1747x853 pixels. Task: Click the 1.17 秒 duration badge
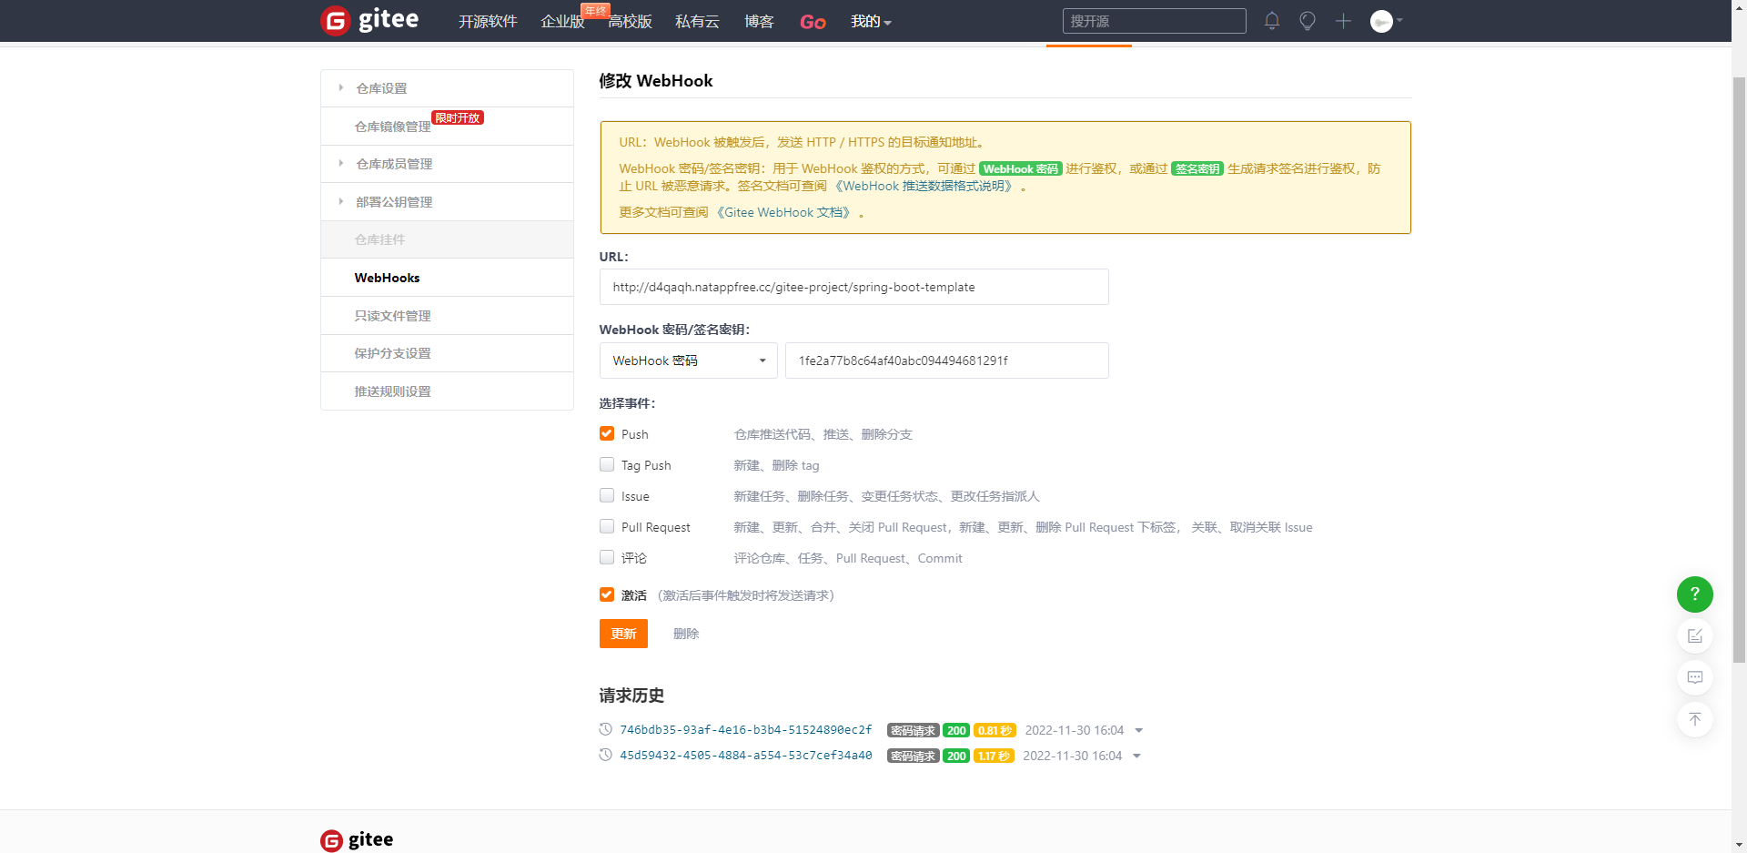point(994,756)
